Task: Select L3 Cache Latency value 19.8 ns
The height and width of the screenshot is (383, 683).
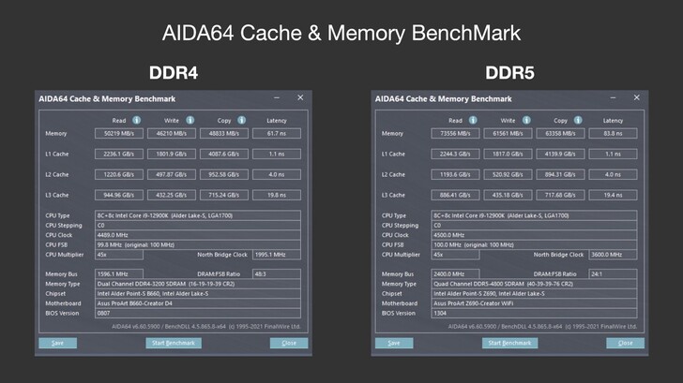Action: [x=277, y=195]
